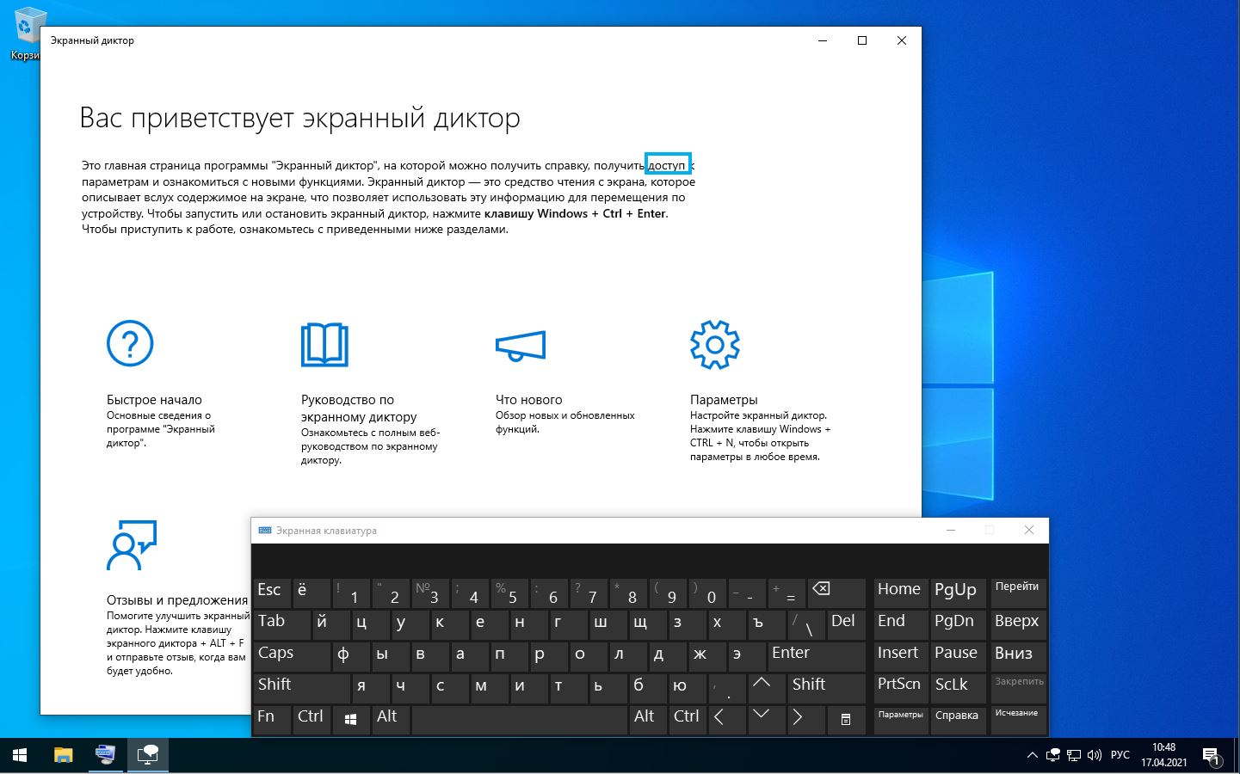
Task: Tap the ё key on on-screen keyboard
Action: [312, 592]
